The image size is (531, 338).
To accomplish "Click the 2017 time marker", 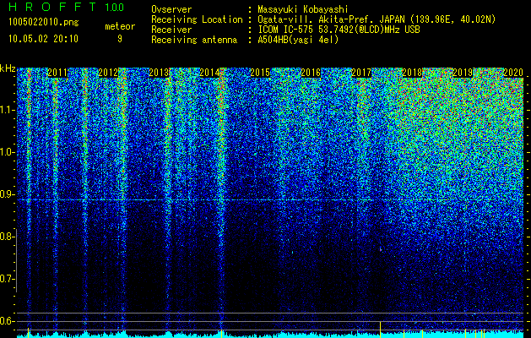I will point(361,73).
